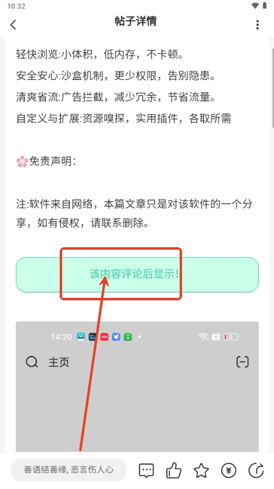Tap the 注:软件来自网络 disclaimer paragraph
274x489 pixels.
(134, 213)
